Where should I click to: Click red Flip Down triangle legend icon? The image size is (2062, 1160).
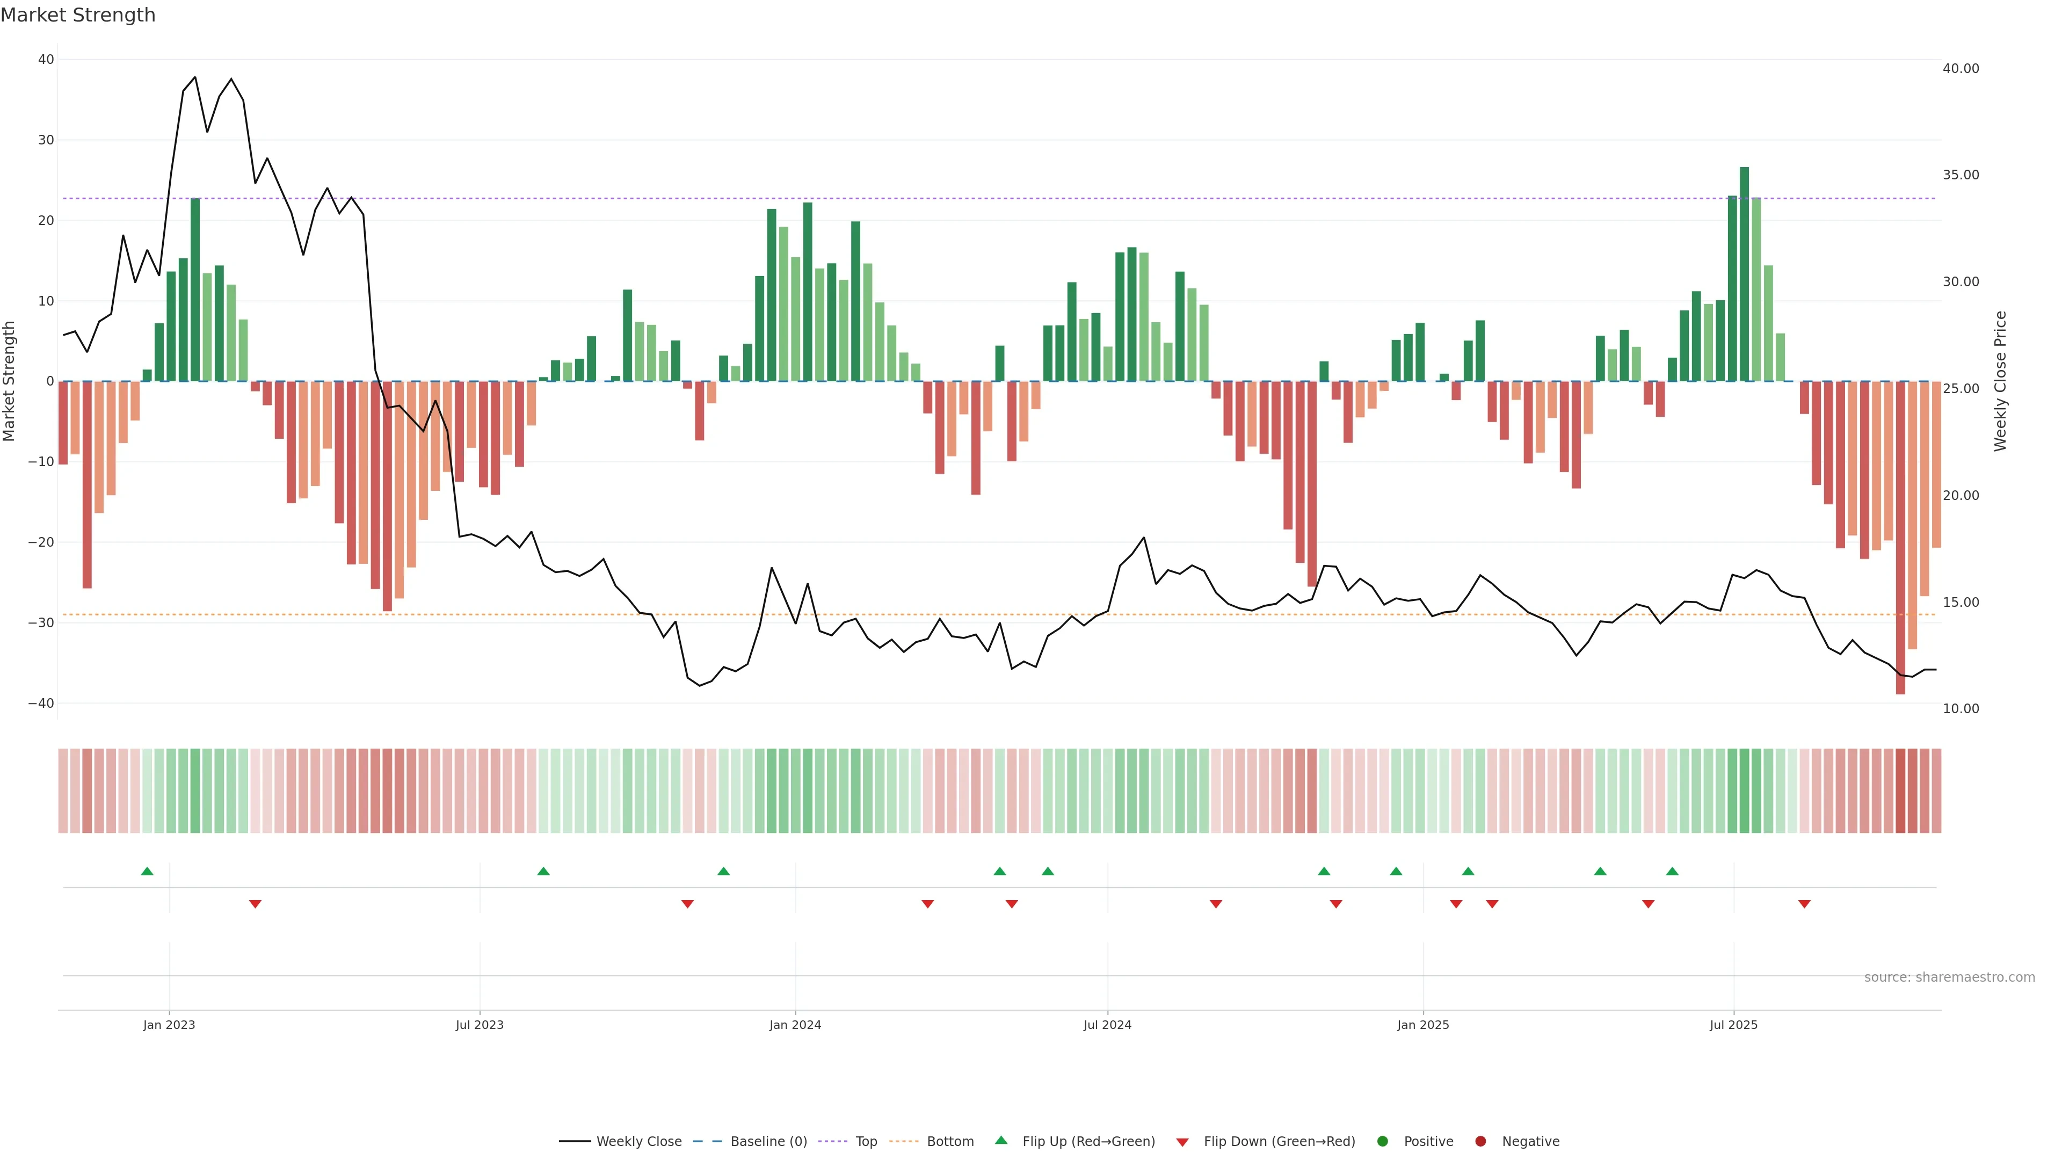[x=1182, y=1142]
